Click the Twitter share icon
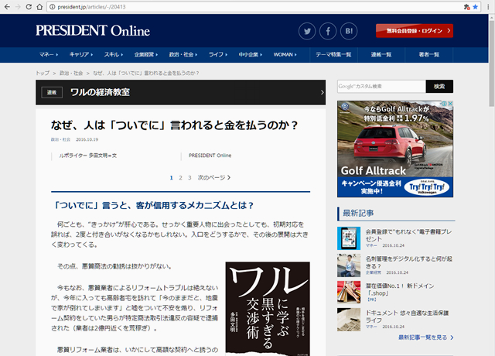Image resolution: width=495 pixels, height=356 pixels. pyautogui.click(x=308, y=31)
